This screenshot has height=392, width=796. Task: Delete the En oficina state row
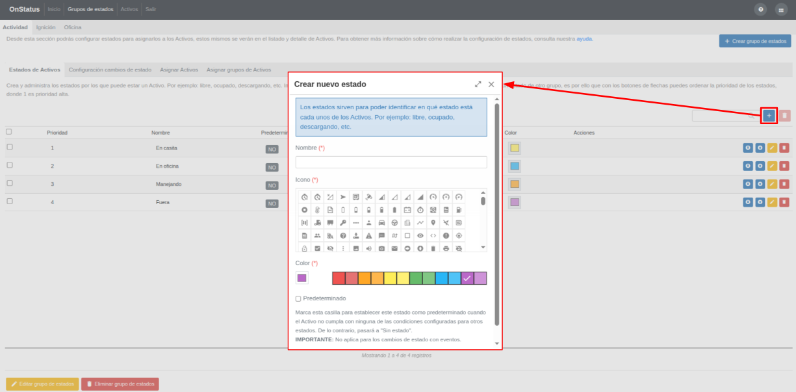click(784, 166)
